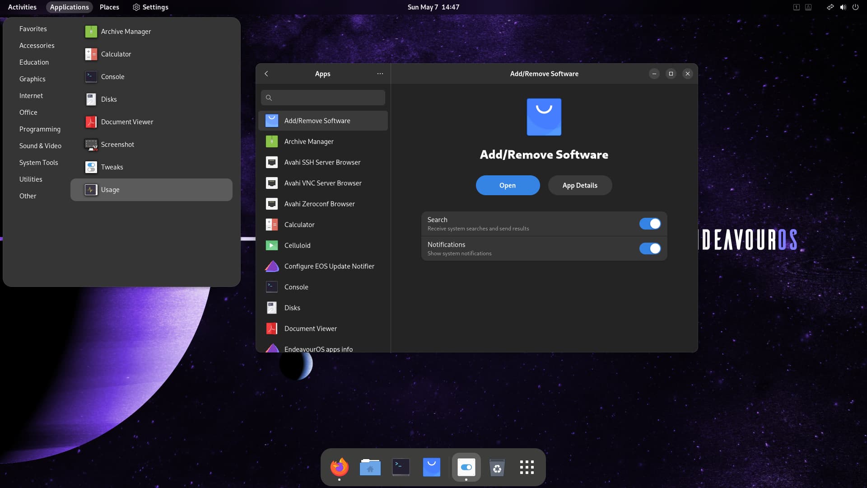Go back using the Apps back arrow

point(266,74)
